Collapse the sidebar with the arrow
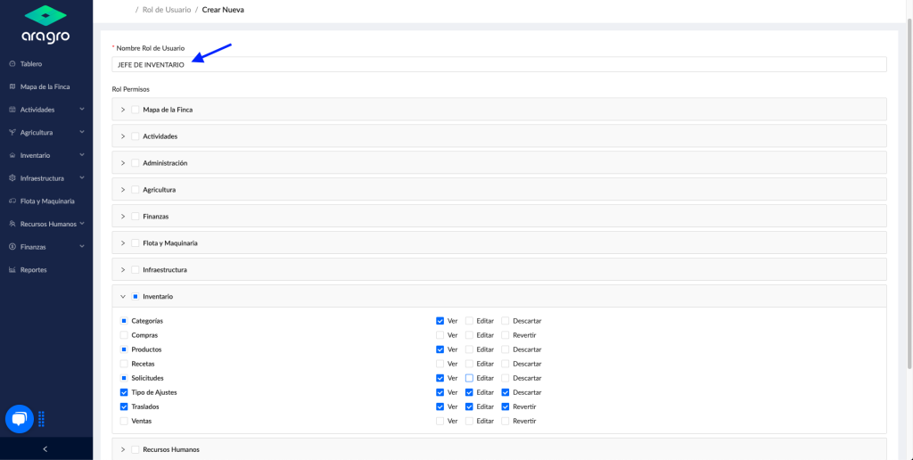This screenshot has width=913, height=460. [x=45, y=449]
